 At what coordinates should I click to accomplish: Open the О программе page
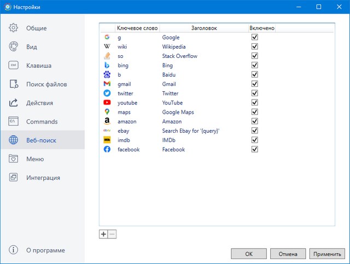(x=45, y=250)
